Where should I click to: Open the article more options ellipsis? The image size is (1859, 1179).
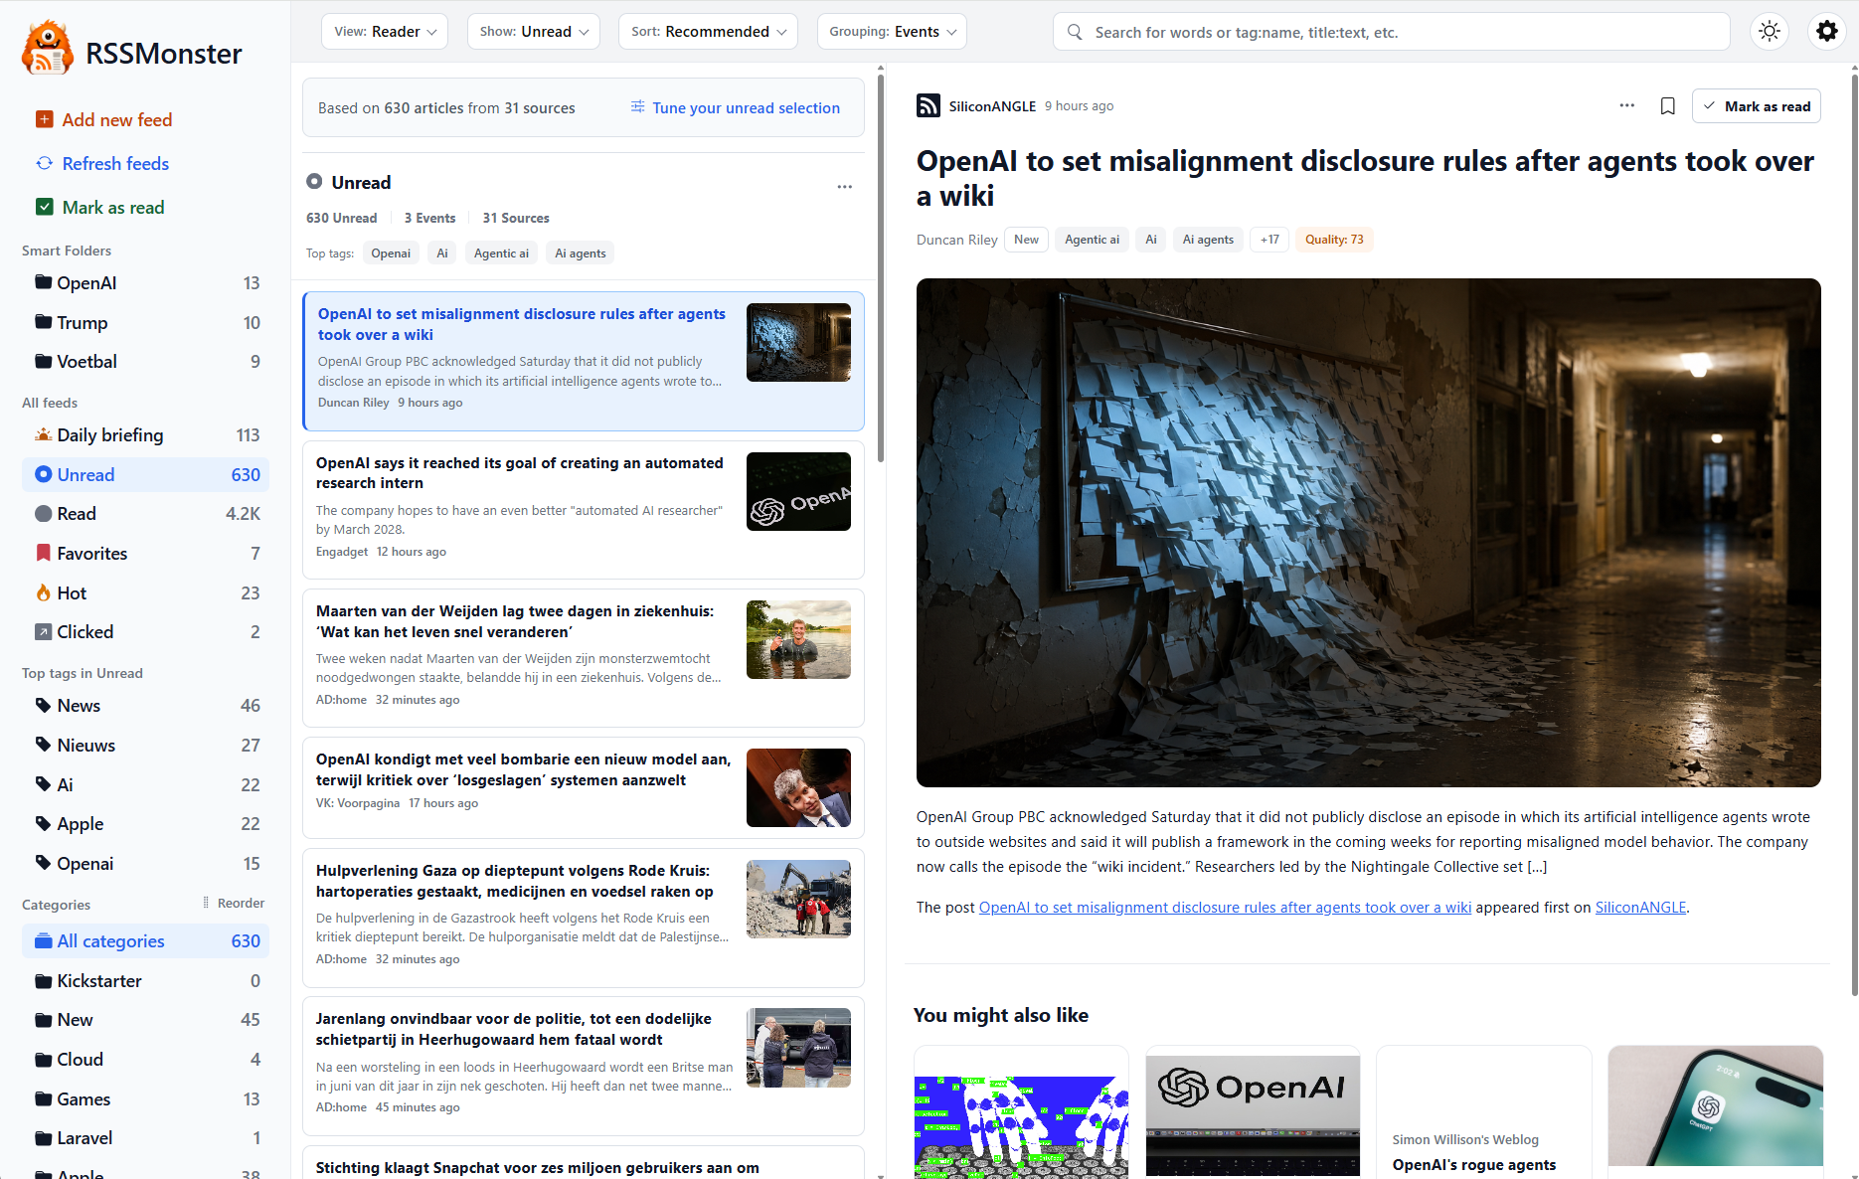(x=1627, y=106)
